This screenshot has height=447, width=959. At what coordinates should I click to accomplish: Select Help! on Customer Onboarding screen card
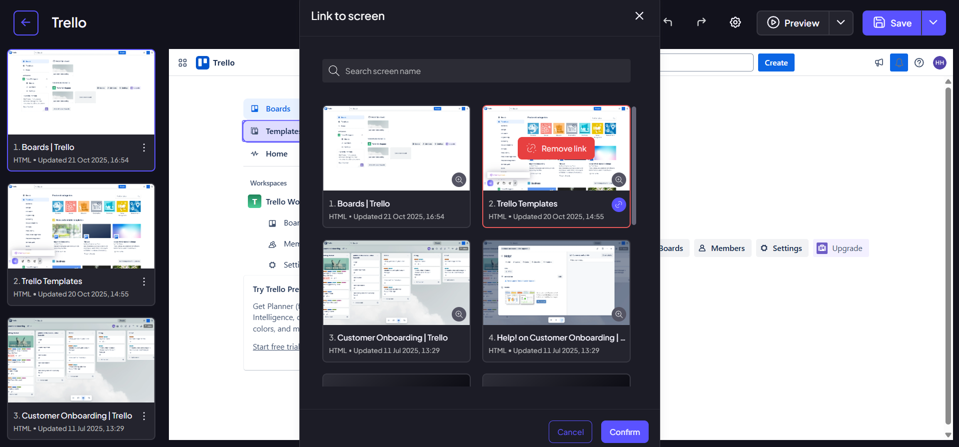point(556,301)
